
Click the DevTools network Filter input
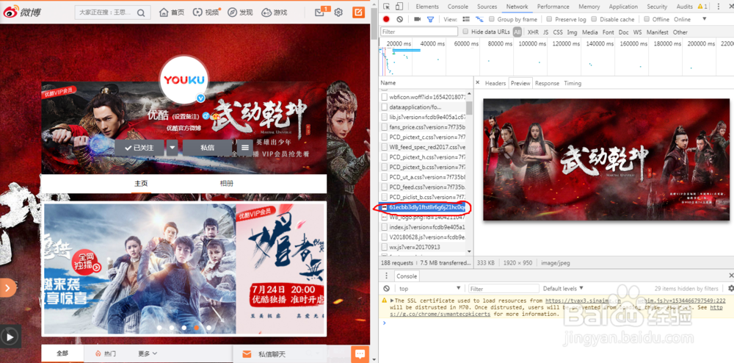tap(419, 32)
